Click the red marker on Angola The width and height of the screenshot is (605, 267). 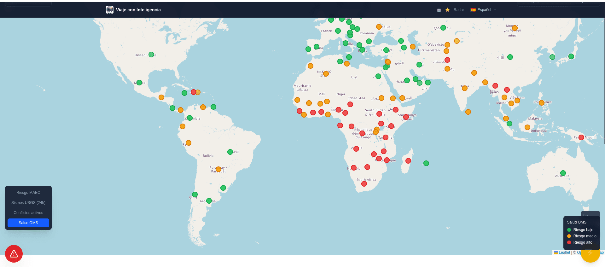356,149
